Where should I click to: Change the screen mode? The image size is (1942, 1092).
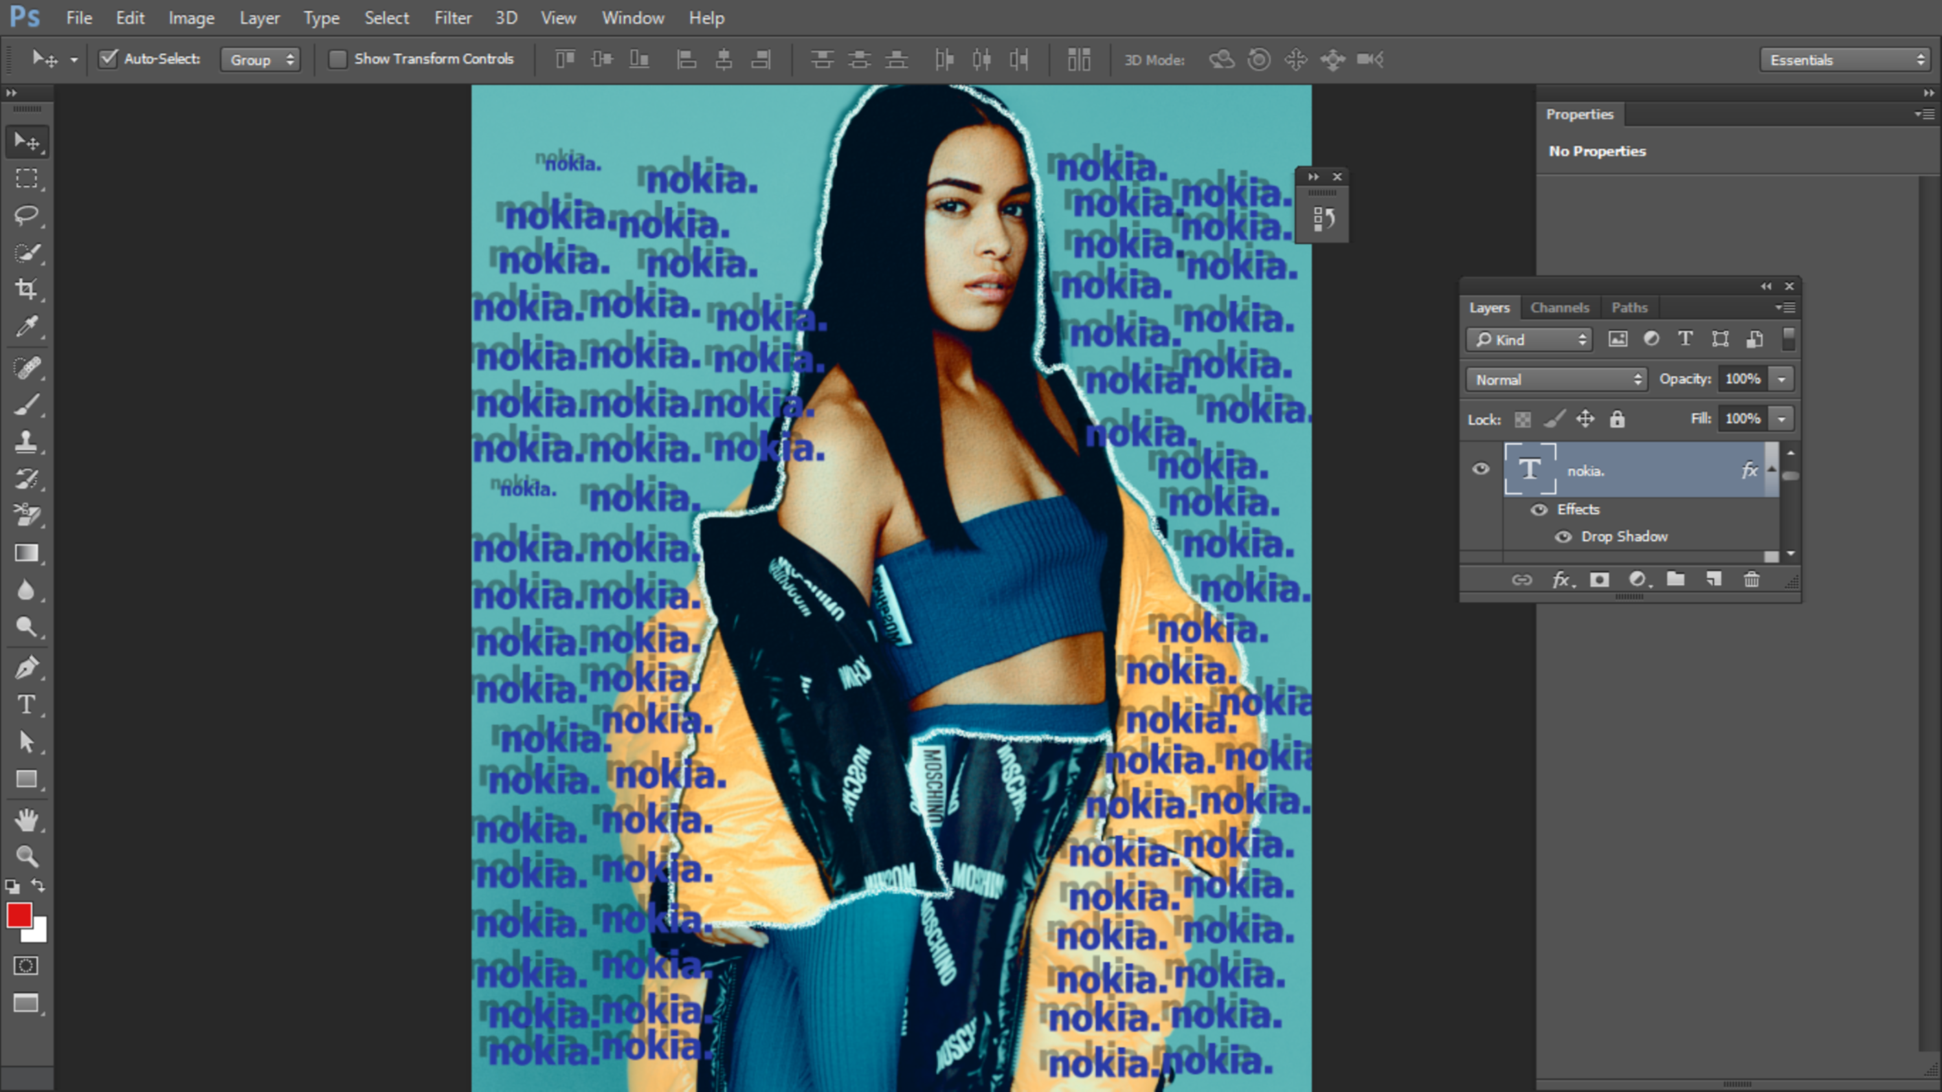27,1003
